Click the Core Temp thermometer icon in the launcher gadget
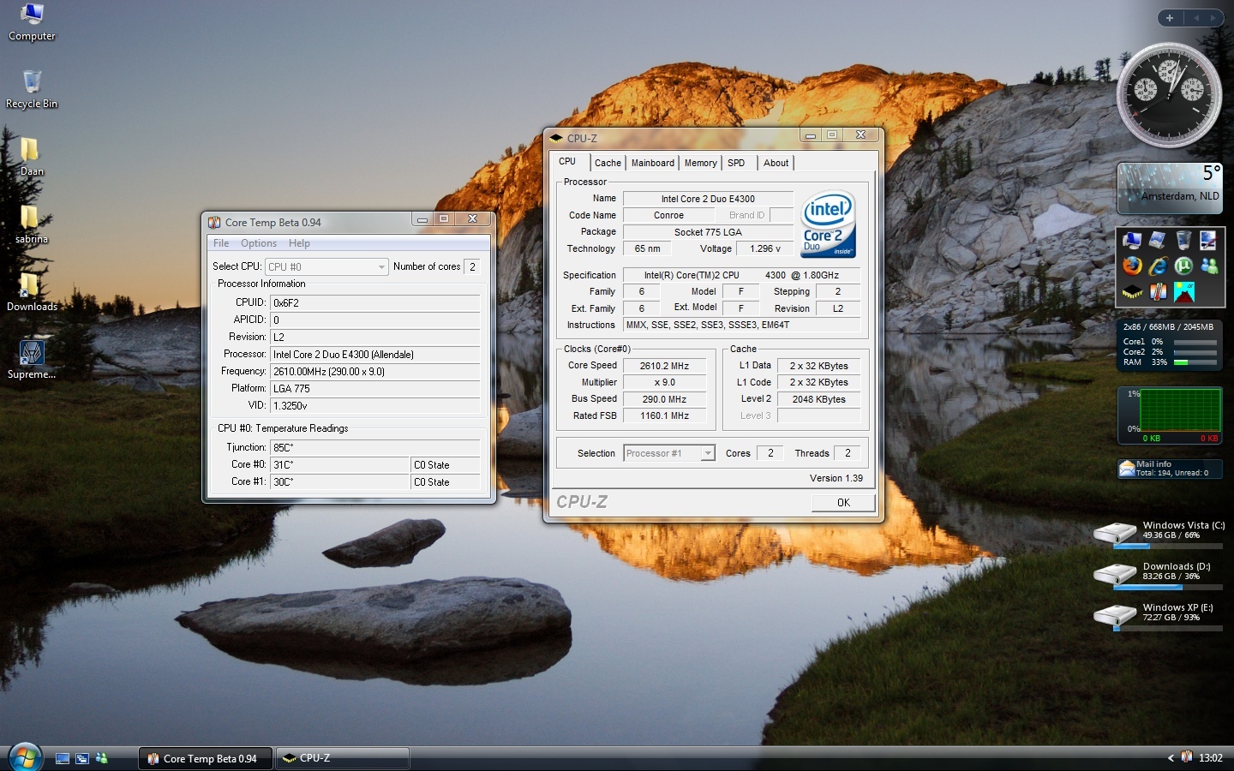1234x771 pixels. pyautogui.click(x=1158, y=292)
